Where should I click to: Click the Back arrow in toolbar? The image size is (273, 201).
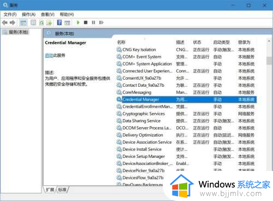pyautogui.click(x=5, y=22)
